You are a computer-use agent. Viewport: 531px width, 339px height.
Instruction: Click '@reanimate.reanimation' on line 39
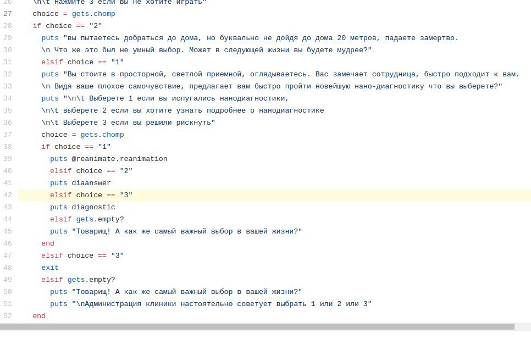pos(119,159)
